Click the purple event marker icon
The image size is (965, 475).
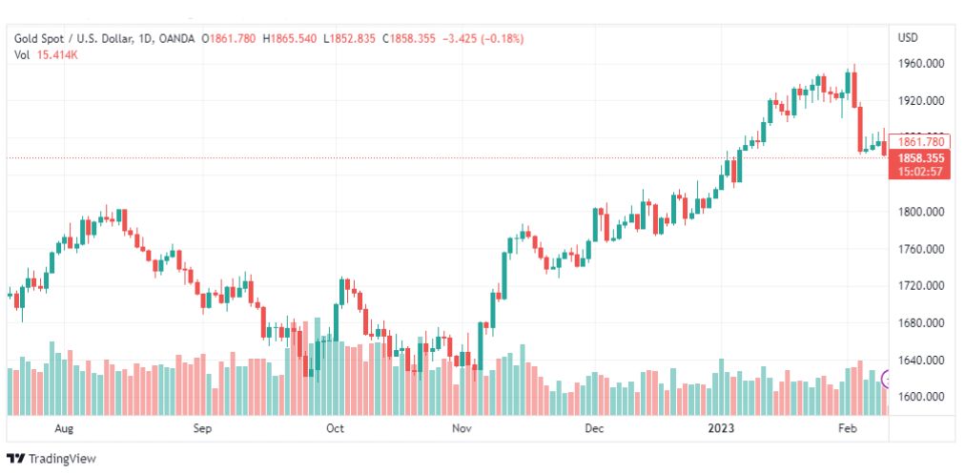886,380
